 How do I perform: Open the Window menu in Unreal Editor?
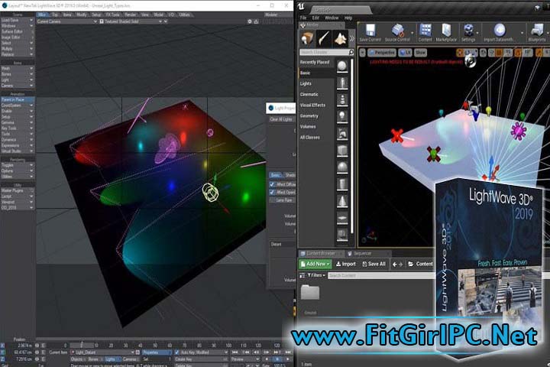click(x=332, y=16)
